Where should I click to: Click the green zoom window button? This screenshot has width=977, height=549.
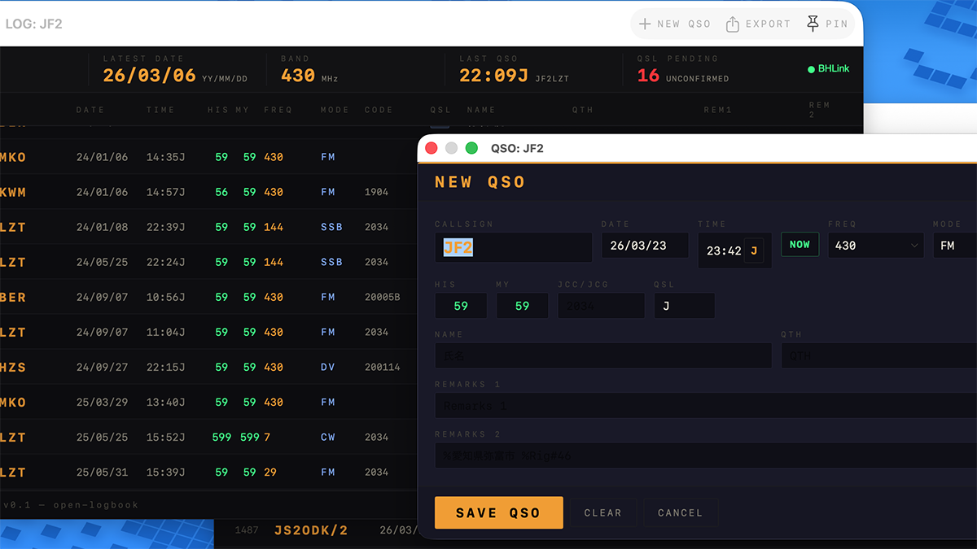471,148
